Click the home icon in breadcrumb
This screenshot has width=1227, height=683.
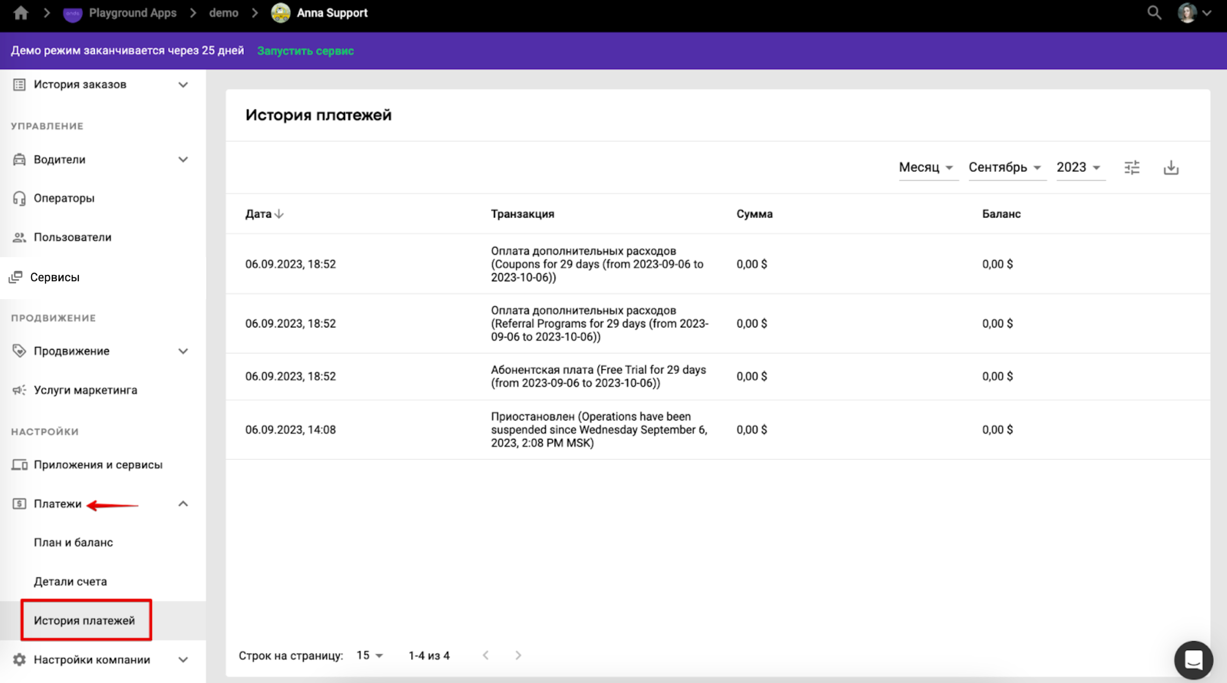pos(21,13)
